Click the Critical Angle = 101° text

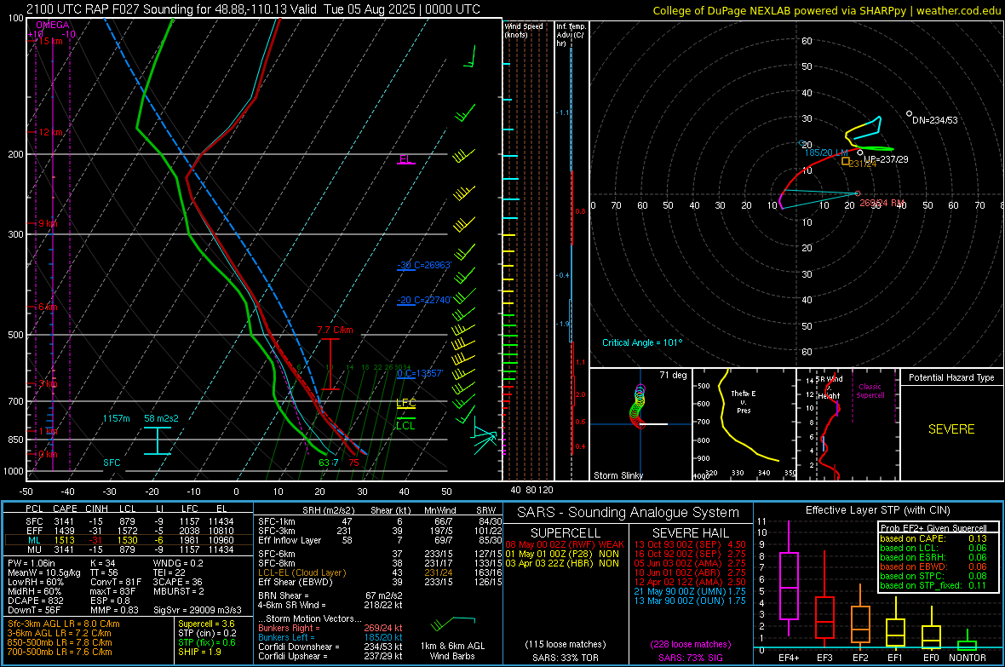pyautogui.click(x=642, y=342)
